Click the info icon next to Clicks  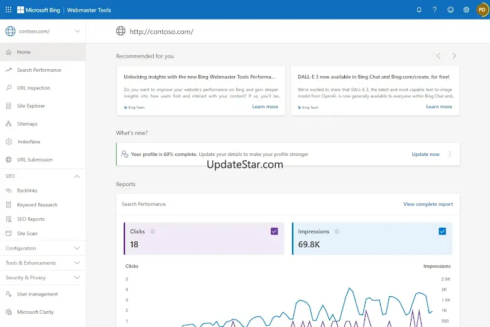pyautogui.click(x=153, y=231)
